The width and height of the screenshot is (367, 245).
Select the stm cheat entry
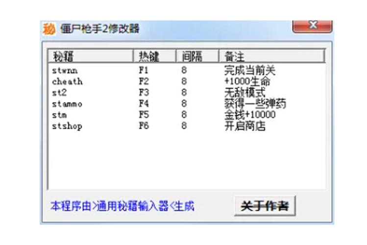59,115
